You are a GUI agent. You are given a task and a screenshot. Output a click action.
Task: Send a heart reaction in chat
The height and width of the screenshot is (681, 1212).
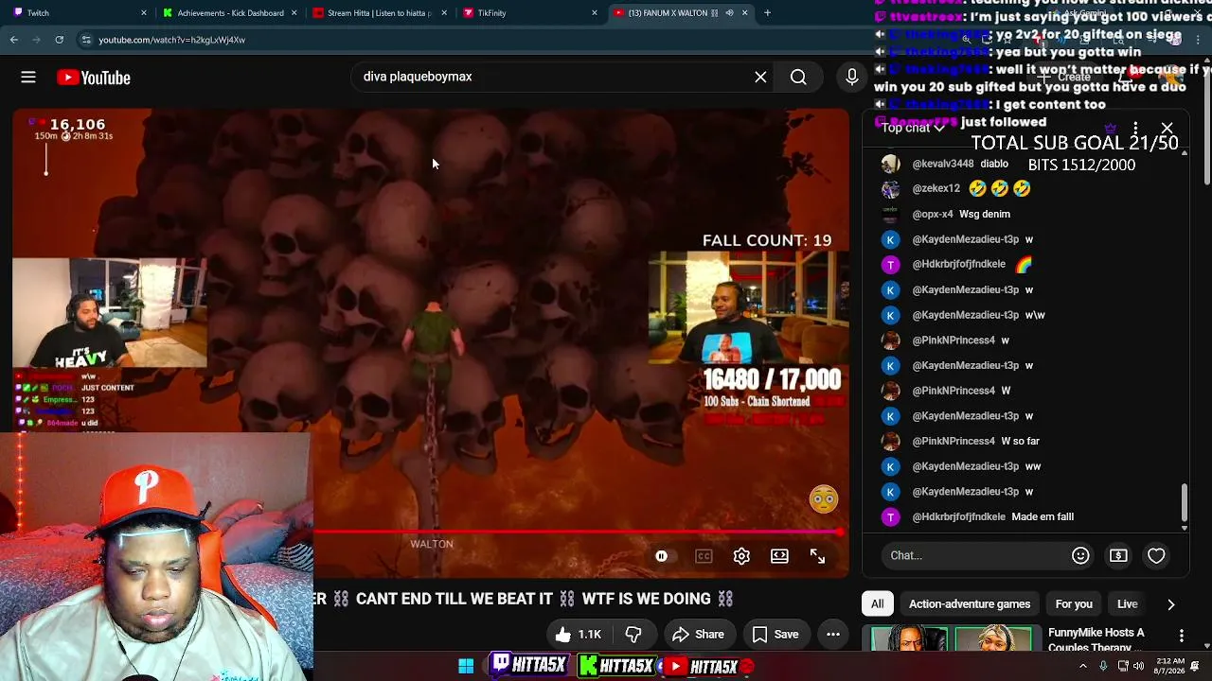1156,555
